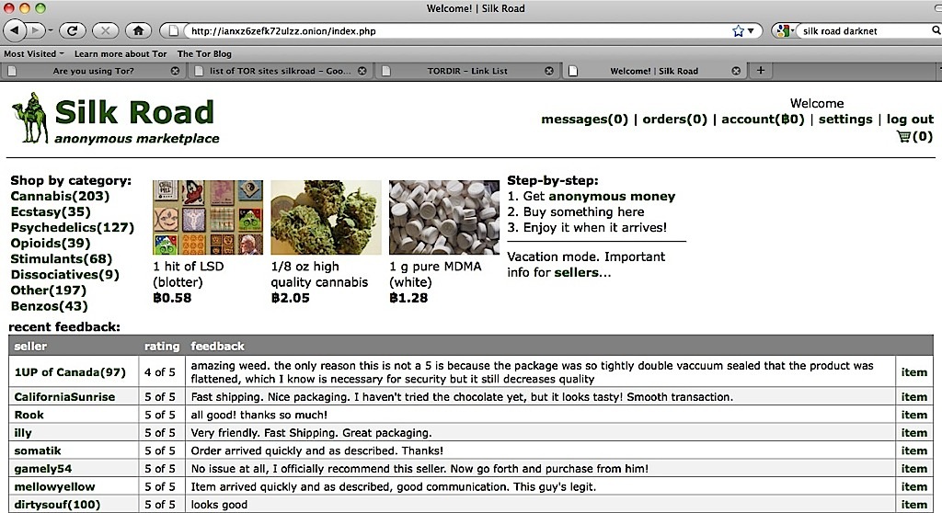This screenshot has width=942, height=513.
Task: Close the Are you using Tor? tab
Action: (x=175, y=71)
